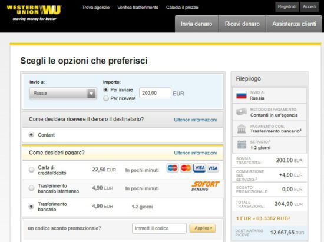324x242 pixels.
Task: Open the Invia denaro tab
Action: pos(197,24)
